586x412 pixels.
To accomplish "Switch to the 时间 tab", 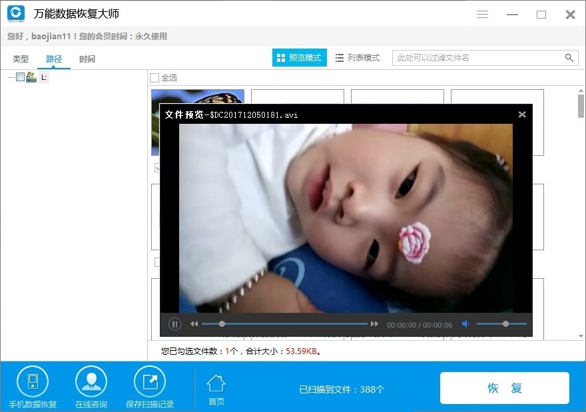I will point(87,59).
